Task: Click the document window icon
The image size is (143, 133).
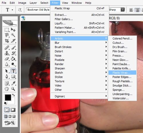Action: tap(23, 18)
